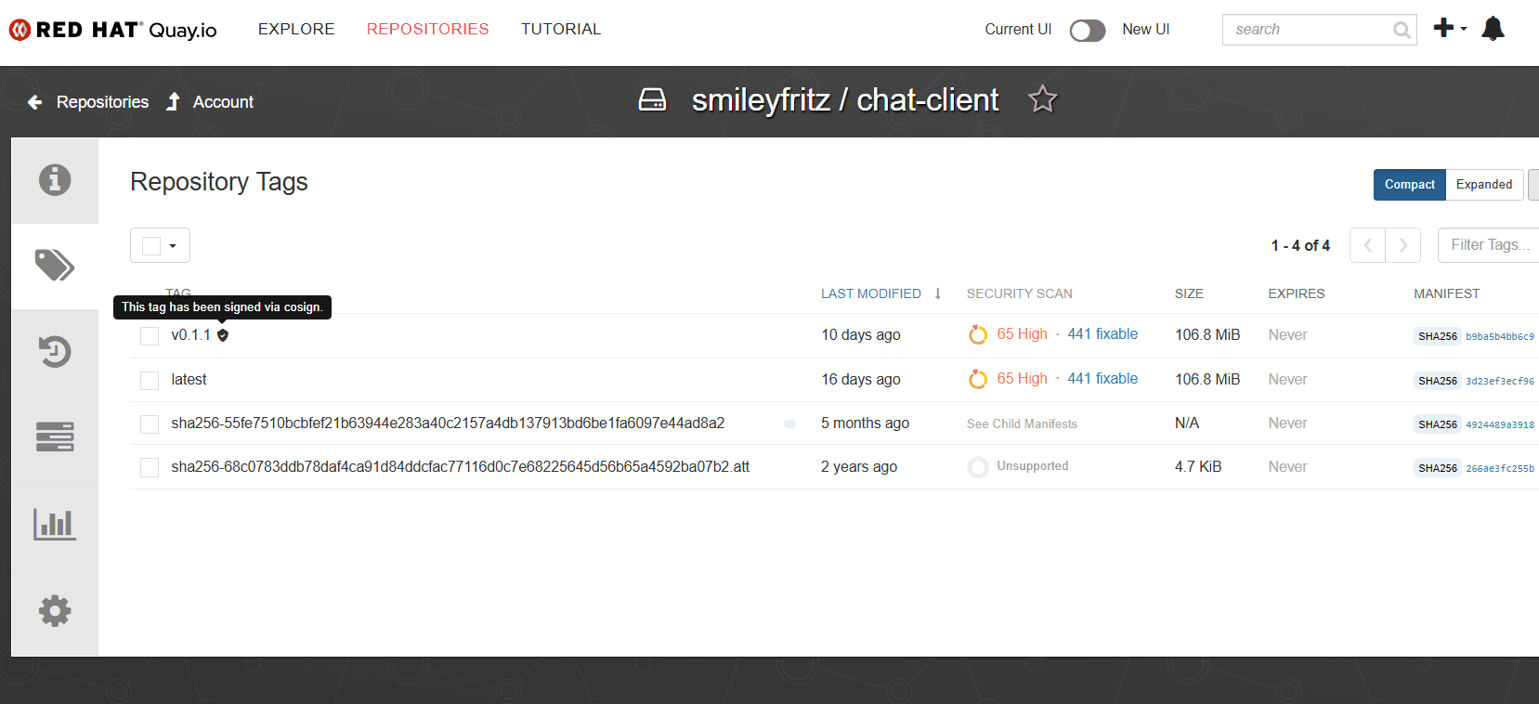Open manifest 3d23ef3ecf96 digest link
This screenshot has height=704, width=1539.
pos(1500,381)
